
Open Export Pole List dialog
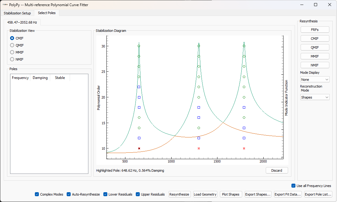click(318, 194)
